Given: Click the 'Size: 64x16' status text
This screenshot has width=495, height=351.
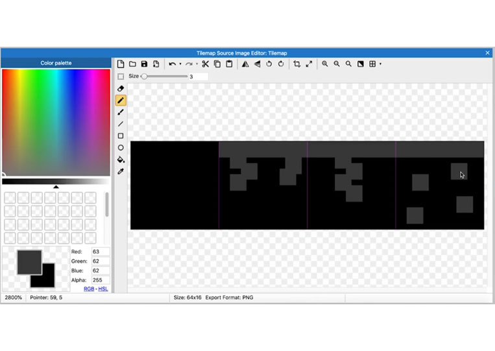Looking at the screenshot, I should click(187, 298).
